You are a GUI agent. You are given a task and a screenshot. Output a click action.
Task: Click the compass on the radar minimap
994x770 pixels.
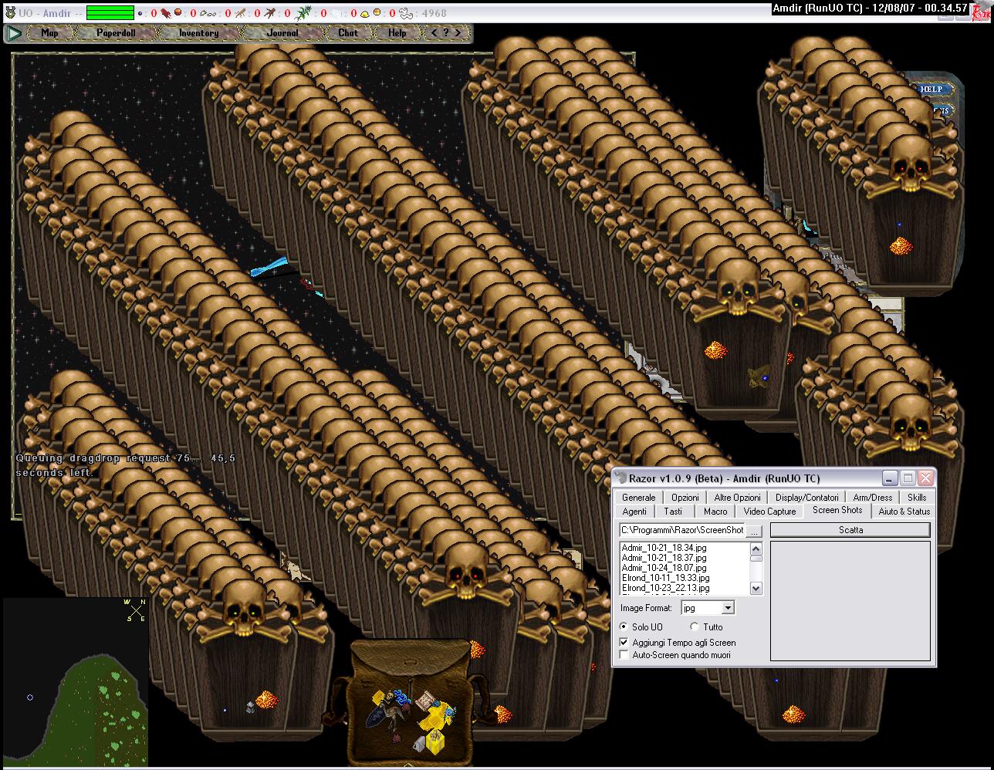135,611
